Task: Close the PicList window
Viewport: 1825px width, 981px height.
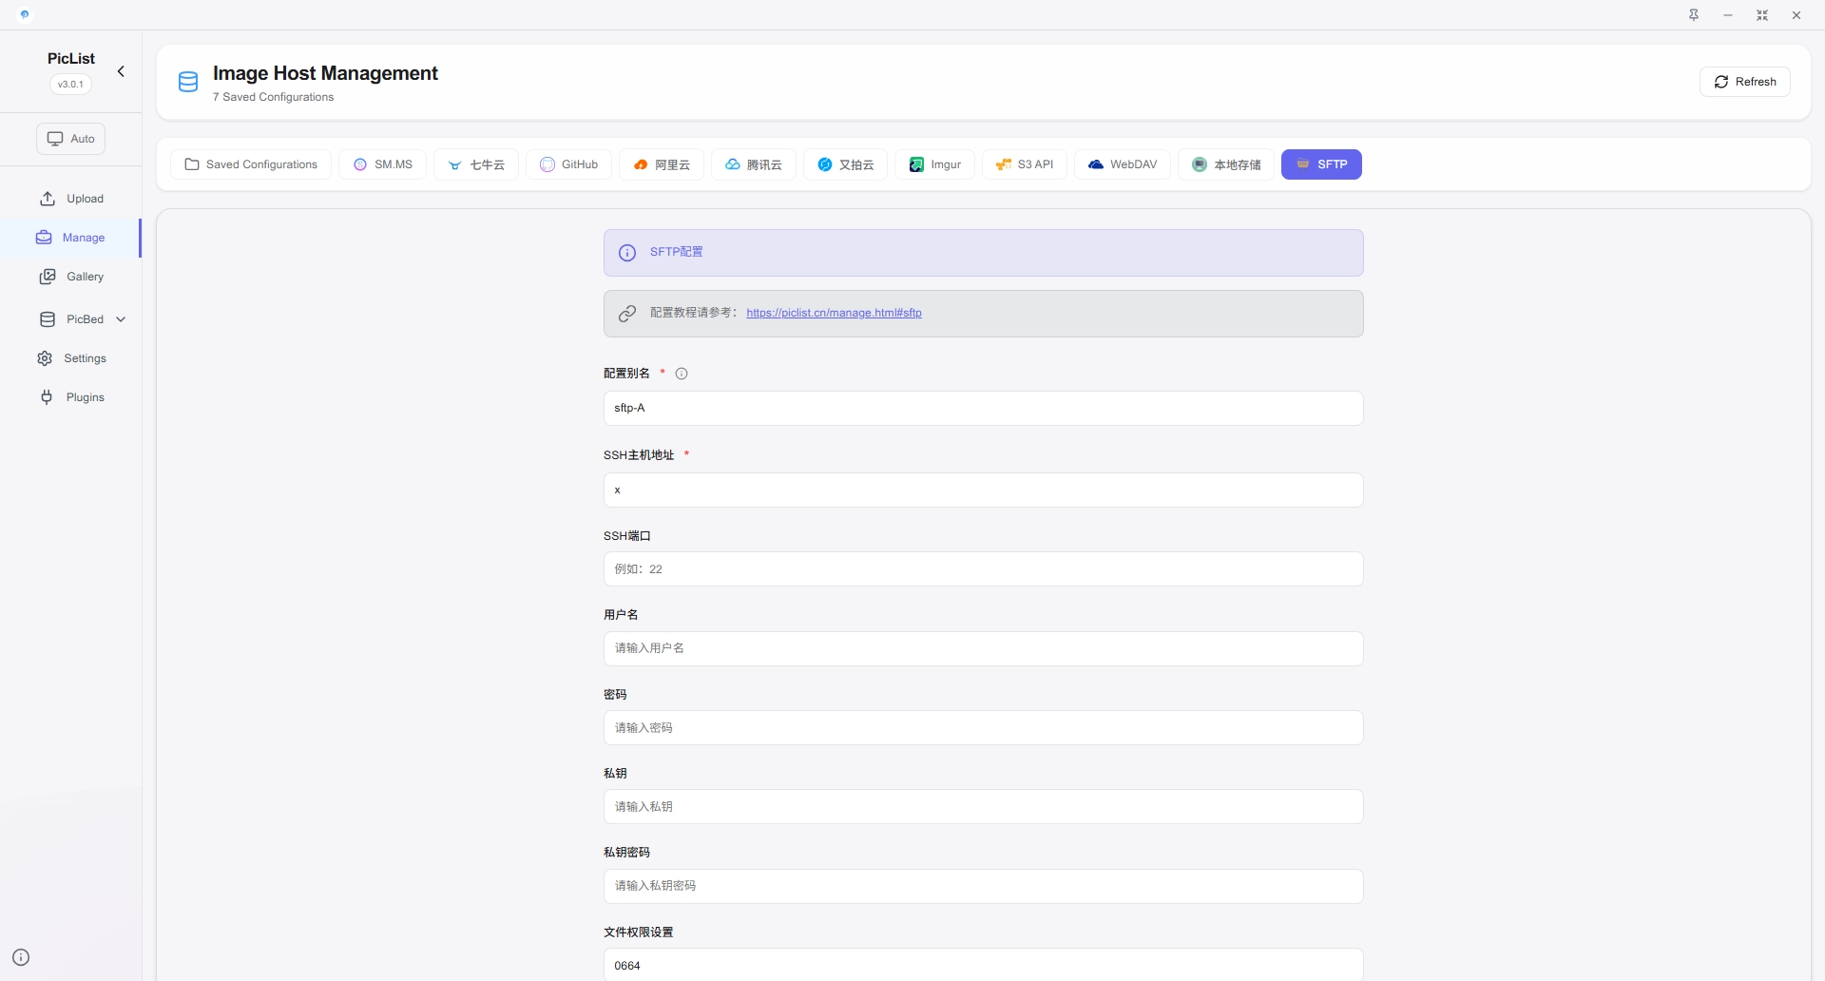Action: click(x=1796, y=15)
